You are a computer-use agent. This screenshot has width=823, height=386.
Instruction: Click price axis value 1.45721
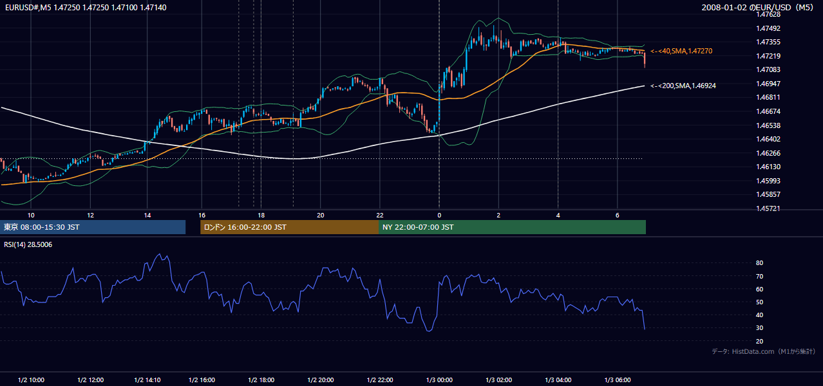click(768, 208)
